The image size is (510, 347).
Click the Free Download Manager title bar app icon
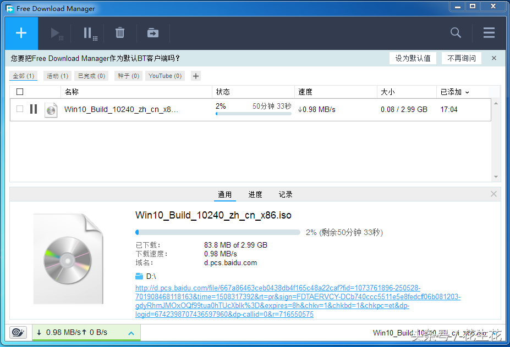pos(9,8)
